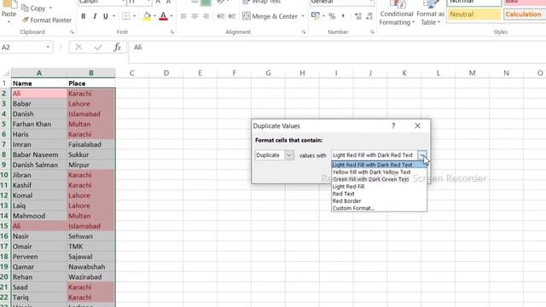
Task: Decrease indent
Action: tap(220, 16)
